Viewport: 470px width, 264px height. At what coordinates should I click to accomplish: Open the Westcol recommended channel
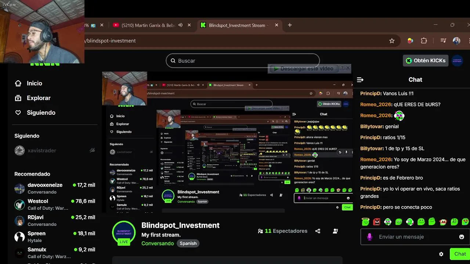tap(55, 204)
